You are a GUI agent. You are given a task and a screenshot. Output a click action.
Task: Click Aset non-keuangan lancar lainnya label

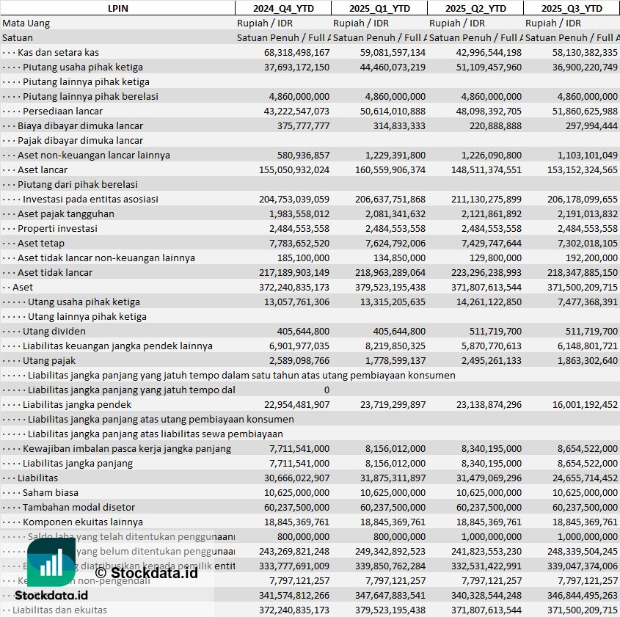pyautogui.click(x=94, y=155)
